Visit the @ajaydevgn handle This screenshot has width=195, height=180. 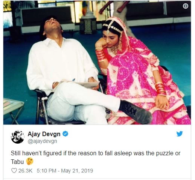pyautogui.click(x=42, y=141)
